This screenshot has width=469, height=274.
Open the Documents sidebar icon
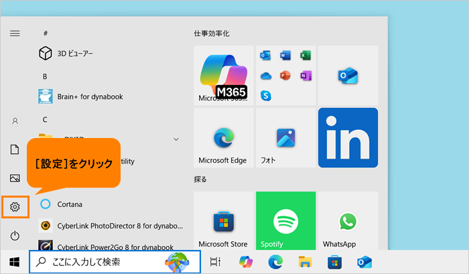point(15,149)
